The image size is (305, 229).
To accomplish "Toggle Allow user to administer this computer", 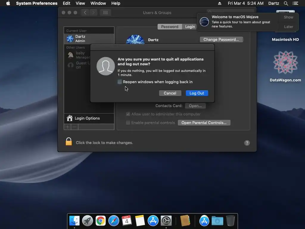I will pyautogui.click(x=128, y=114).
